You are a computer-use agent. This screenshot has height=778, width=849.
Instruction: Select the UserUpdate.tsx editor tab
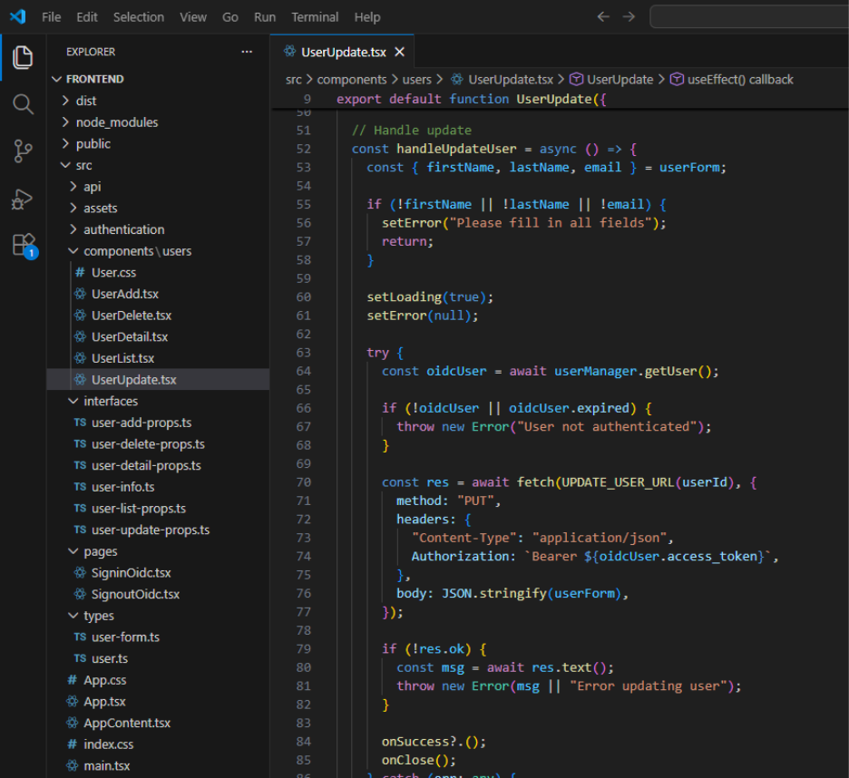[343, 52]
